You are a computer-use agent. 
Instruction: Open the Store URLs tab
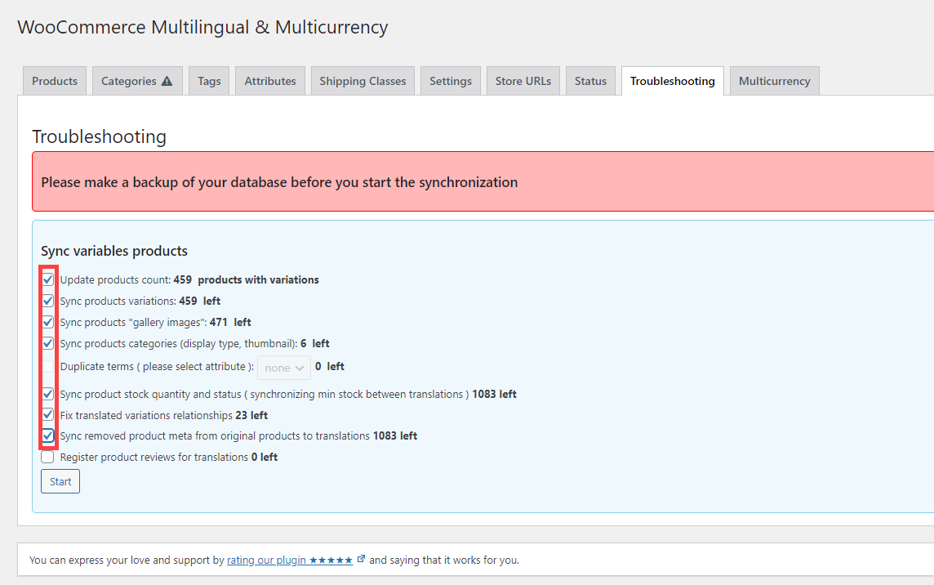pyautogui.click(x=523, y=81)
